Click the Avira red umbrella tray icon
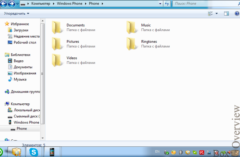240x157 pixels. pos(202,152)
